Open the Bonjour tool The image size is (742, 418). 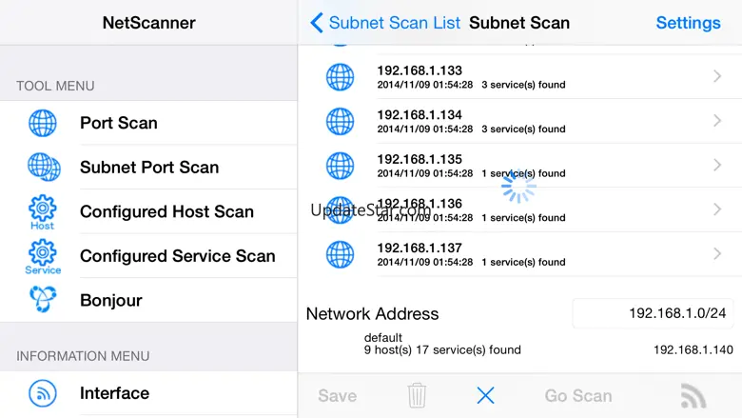point(148,300)
